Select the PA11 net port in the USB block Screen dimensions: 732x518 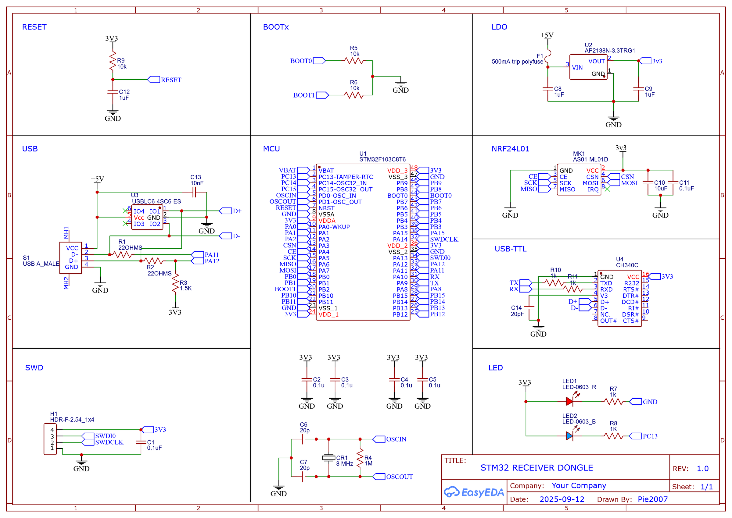click(x=197, y=254)
